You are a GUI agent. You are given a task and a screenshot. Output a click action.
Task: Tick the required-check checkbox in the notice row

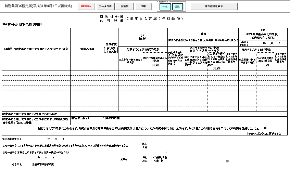pos(265,128)
